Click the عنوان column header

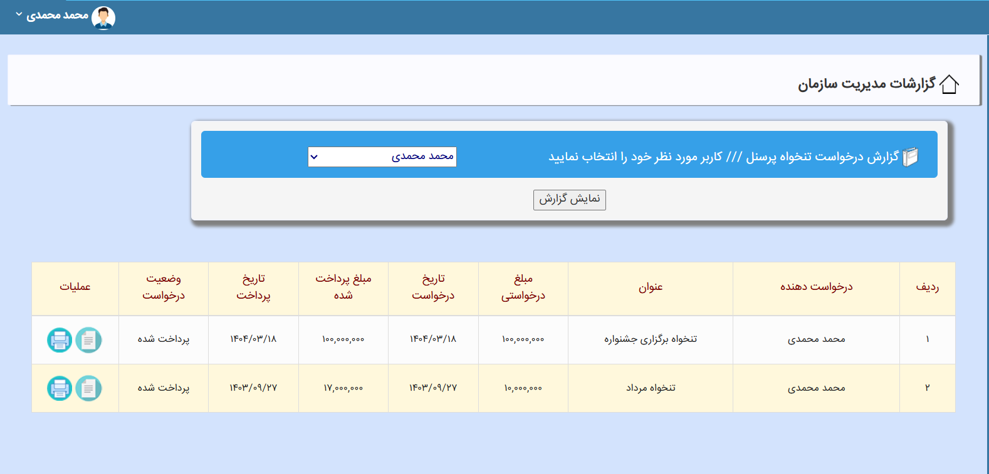[x=650, y=287]
